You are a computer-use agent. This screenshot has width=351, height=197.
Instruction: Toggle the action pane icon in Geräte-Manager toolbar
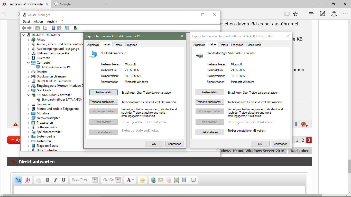59,28
